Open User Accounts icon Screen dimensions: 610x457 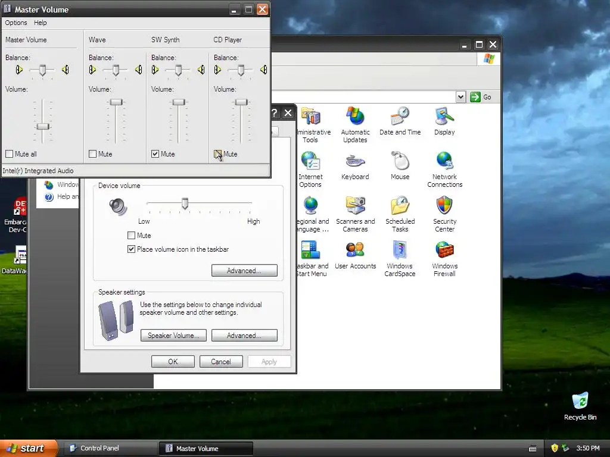355,251
